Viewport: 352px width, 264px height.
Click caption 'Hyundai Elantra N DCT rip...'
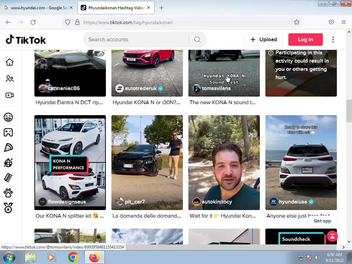69,102
